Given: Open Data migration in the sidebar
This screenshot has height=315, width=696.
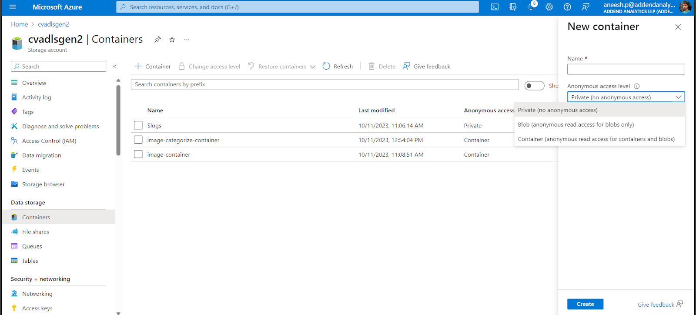Looking at the screenshot, I should click(42, 155).
